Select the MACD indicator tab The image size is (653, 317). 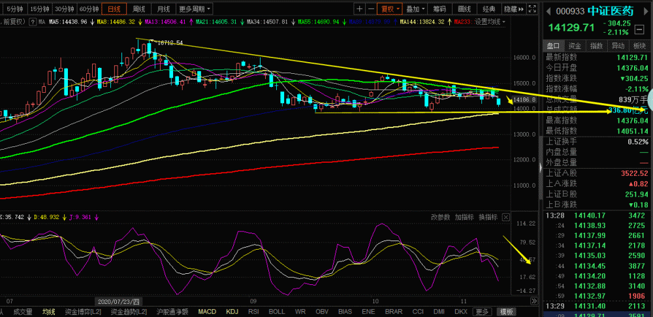(207, 312)
